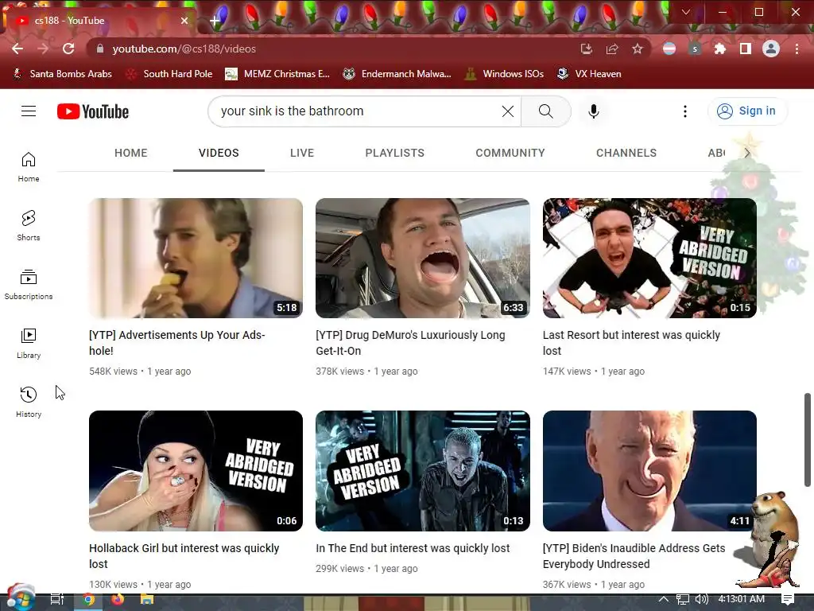
Task: Click the address bar URL
Action: pyautogui.click(x=184, y=49)
